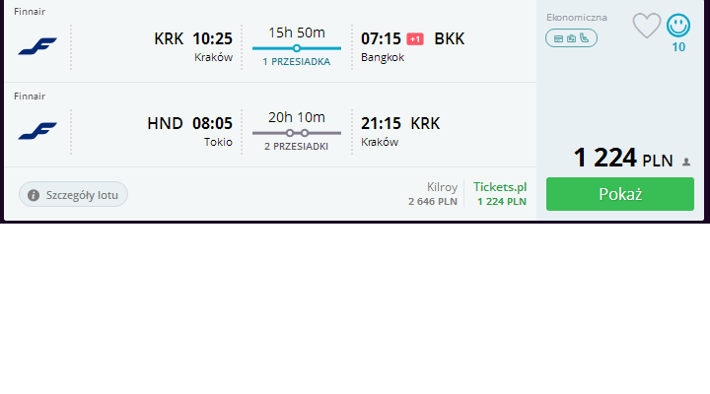Click the Finnair logo on return flight
Image resolution: width=710 pixels, height=394 pixels.
pos(37,131)
